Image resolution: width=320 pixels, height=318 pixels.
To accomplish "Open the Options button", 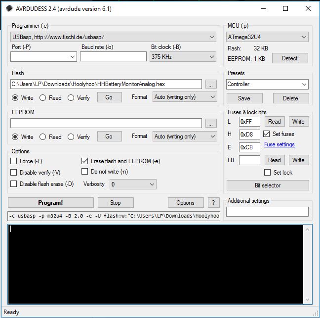I will 186,203.
